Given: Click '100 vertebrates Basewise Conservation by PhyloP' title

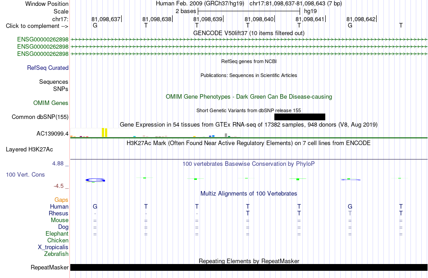Looking at the screenshot, I should click(x=249, y=164).
